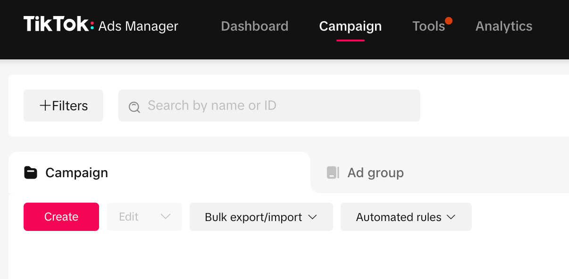
Task: Go to Analytics in the top navigation
Action: (503, 26)
